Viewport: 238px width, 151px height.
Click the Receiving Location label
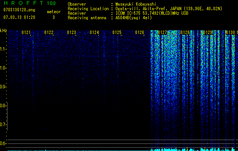[x=88, y=9]
